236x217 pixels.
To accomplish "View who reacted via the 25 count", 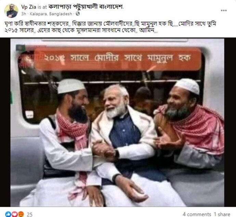I will tap(30, 214).
